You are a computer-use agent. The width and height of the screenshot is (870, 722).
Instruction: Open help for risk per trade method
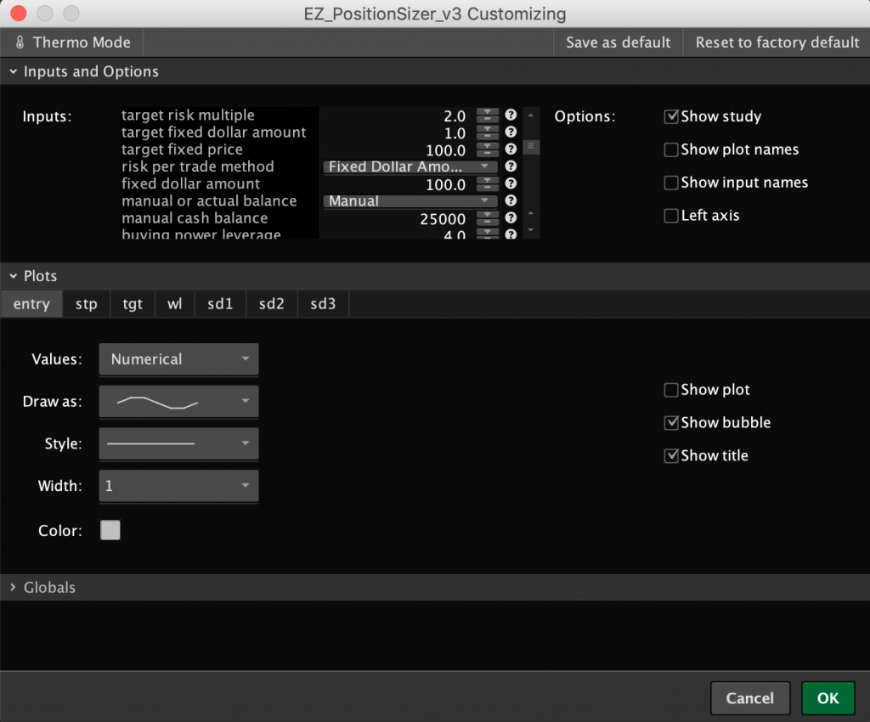(x=511, y=166)
